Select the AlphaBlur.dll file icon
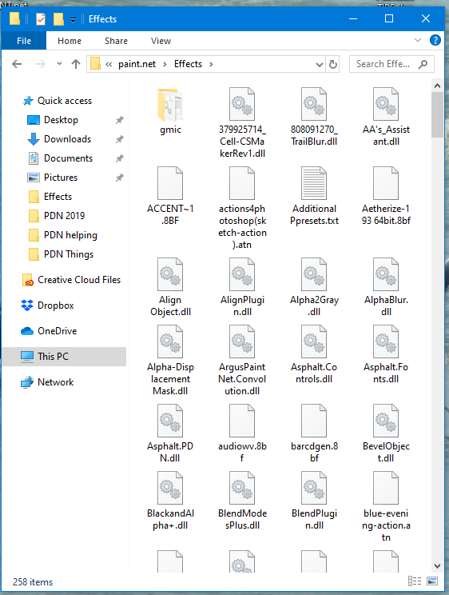Image resolution: width=449 pixels, height=595 pixels. pos(386,274)
